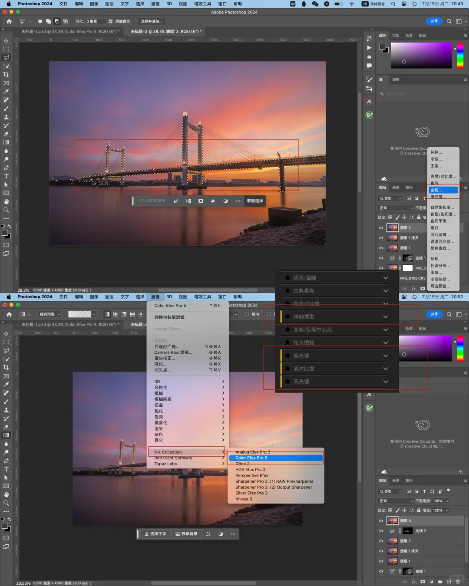Create mask from selection in contextual bar
This screenshot has height=586, width=469.
[x=201, y=201]
